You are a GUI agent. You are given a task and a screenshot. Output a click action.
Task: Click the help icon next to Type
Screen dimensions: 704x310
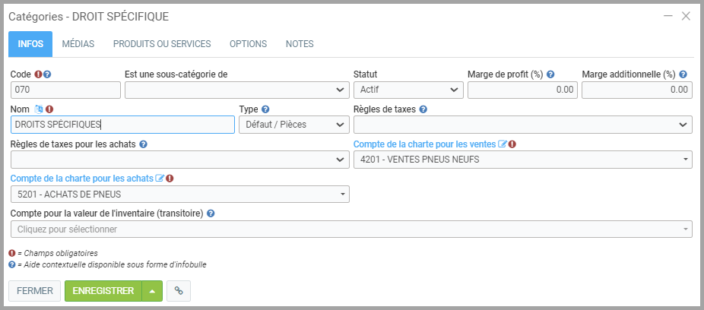[265, 109]
